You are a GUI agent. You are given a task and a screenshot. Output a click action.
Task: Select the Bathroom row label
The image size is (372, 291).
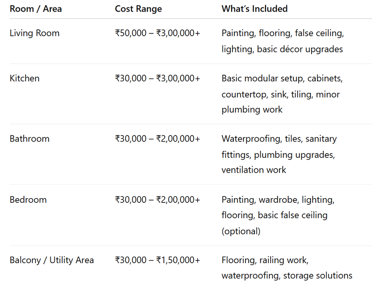[x=30, y=139]
